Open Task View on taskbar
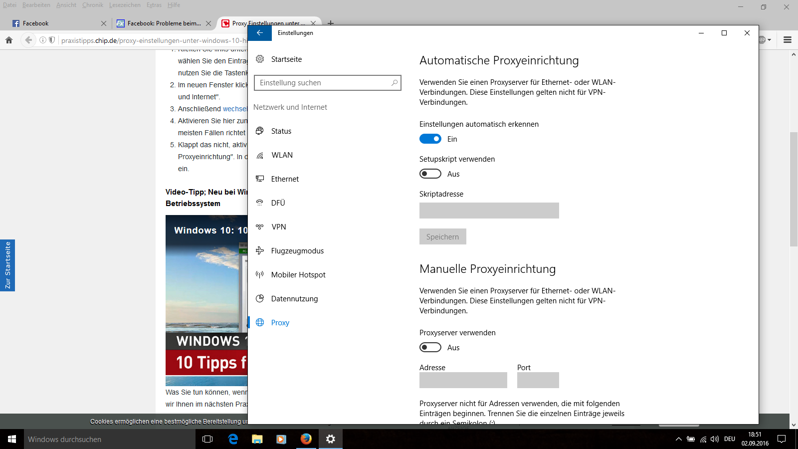 pyautogui.click(x=207, y=439)
